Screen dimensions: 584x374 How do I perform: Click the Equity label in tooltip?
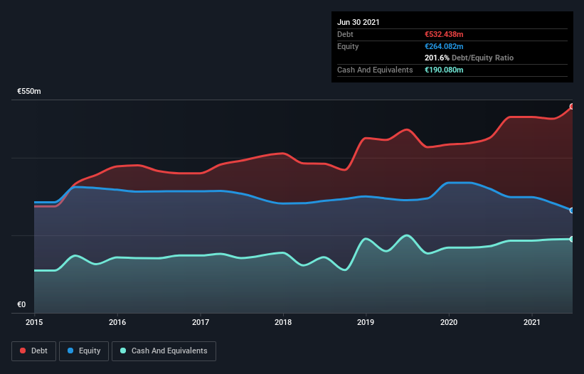click(348, 46)
